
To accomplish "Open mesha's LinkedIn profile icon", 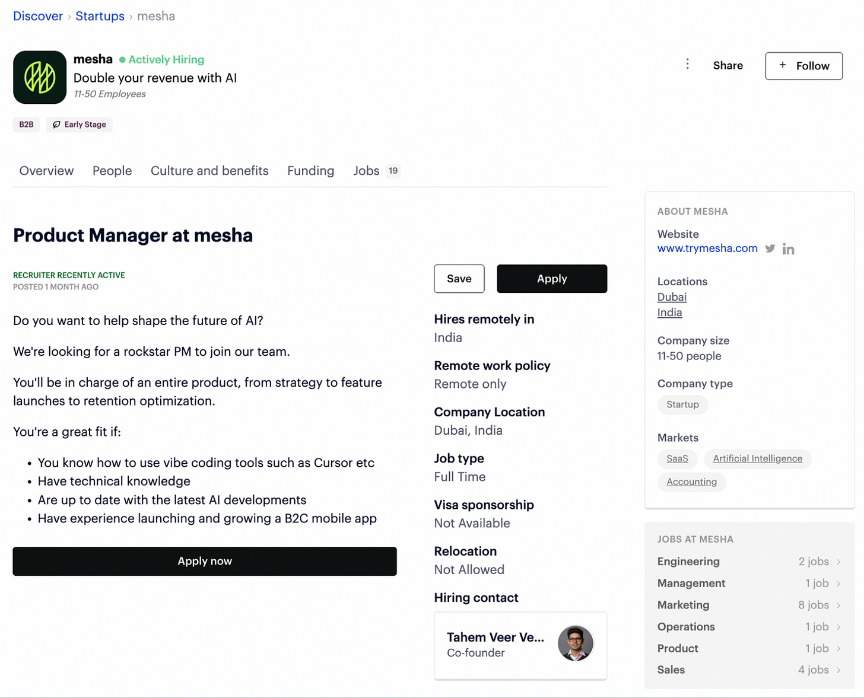I will pos(788,249).
